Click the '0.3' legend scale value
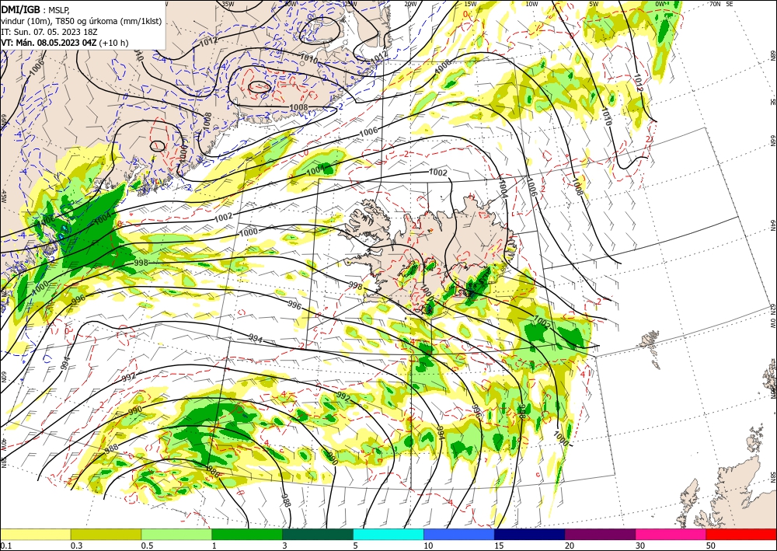The width and height of the screenshot is (777, 551). pos(76,546)
